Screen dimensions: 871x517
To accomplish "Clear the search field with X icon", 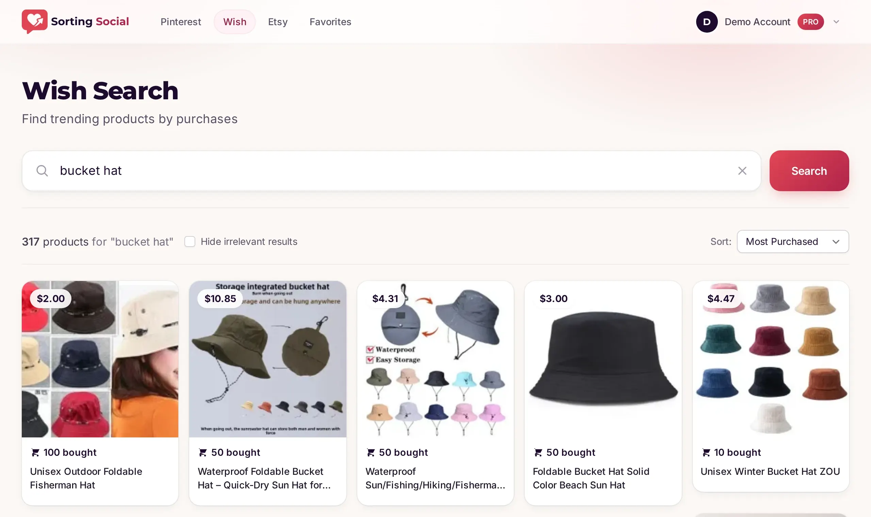I will point(742,171).
